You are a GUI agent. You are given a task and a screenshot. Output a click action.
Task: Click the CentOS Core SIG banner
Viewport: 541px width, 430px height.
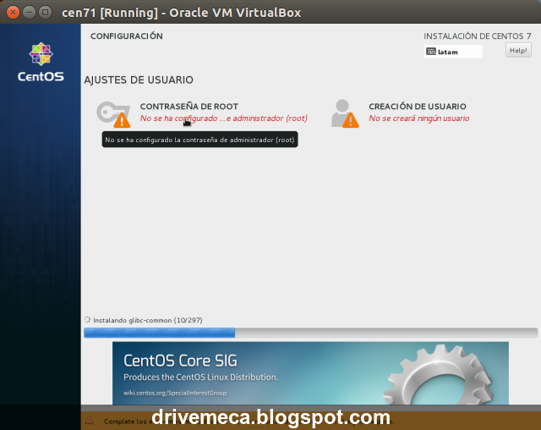click(310, 373)
